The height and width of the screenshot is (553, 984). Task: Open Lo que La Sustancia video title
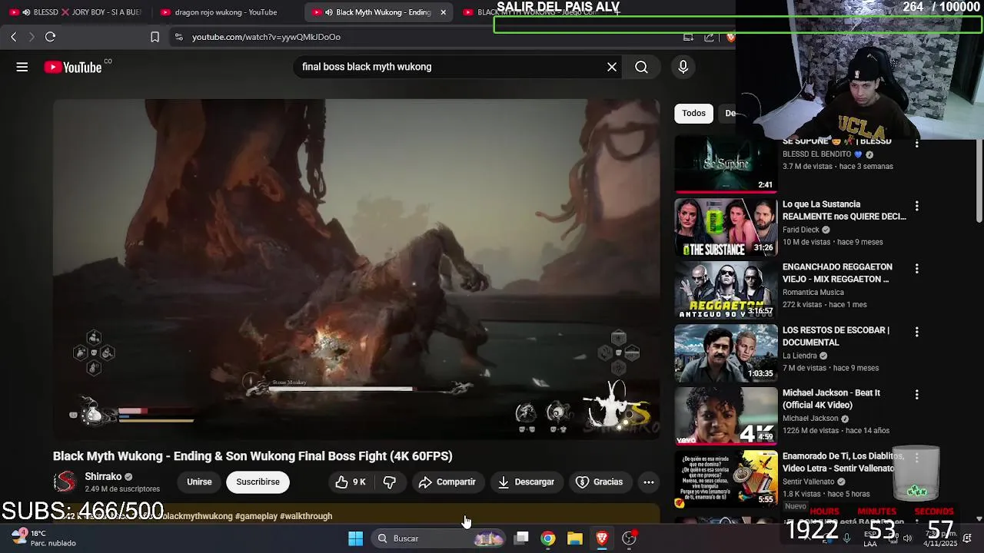[x=844, y=210]
